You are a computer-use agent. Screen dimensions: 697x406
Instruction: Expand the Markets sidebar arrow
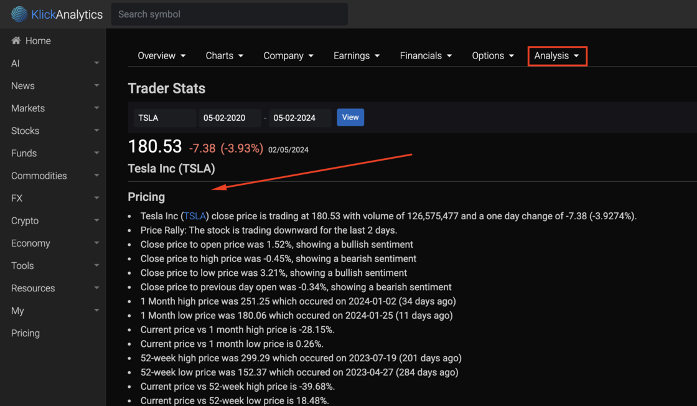tap(96, 108)
